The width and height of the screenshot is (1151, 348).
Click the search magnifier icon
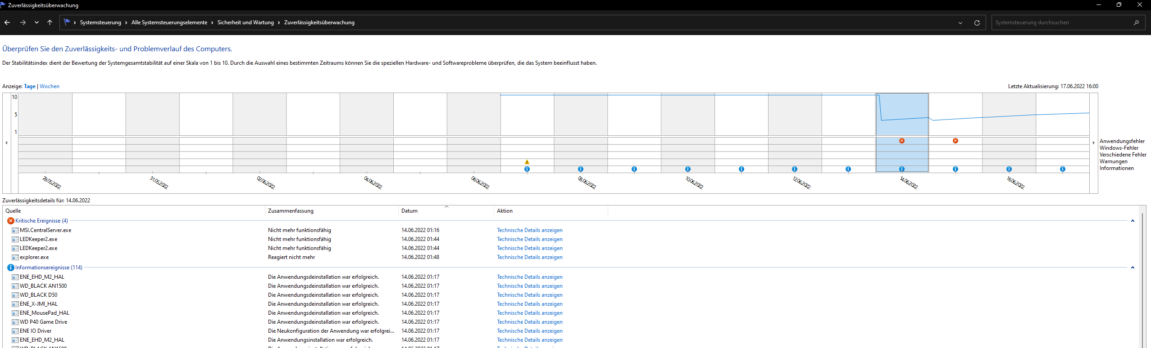point(1136,22)
